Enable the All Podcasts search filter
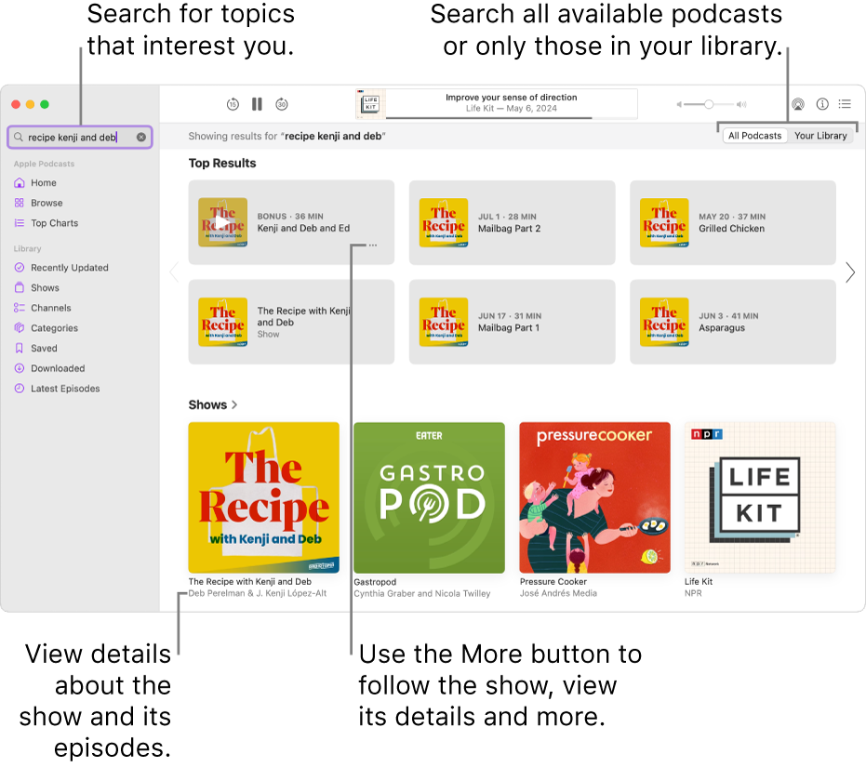Image resolution: width=866 pixels, height=767 pixels. (754, 135)
